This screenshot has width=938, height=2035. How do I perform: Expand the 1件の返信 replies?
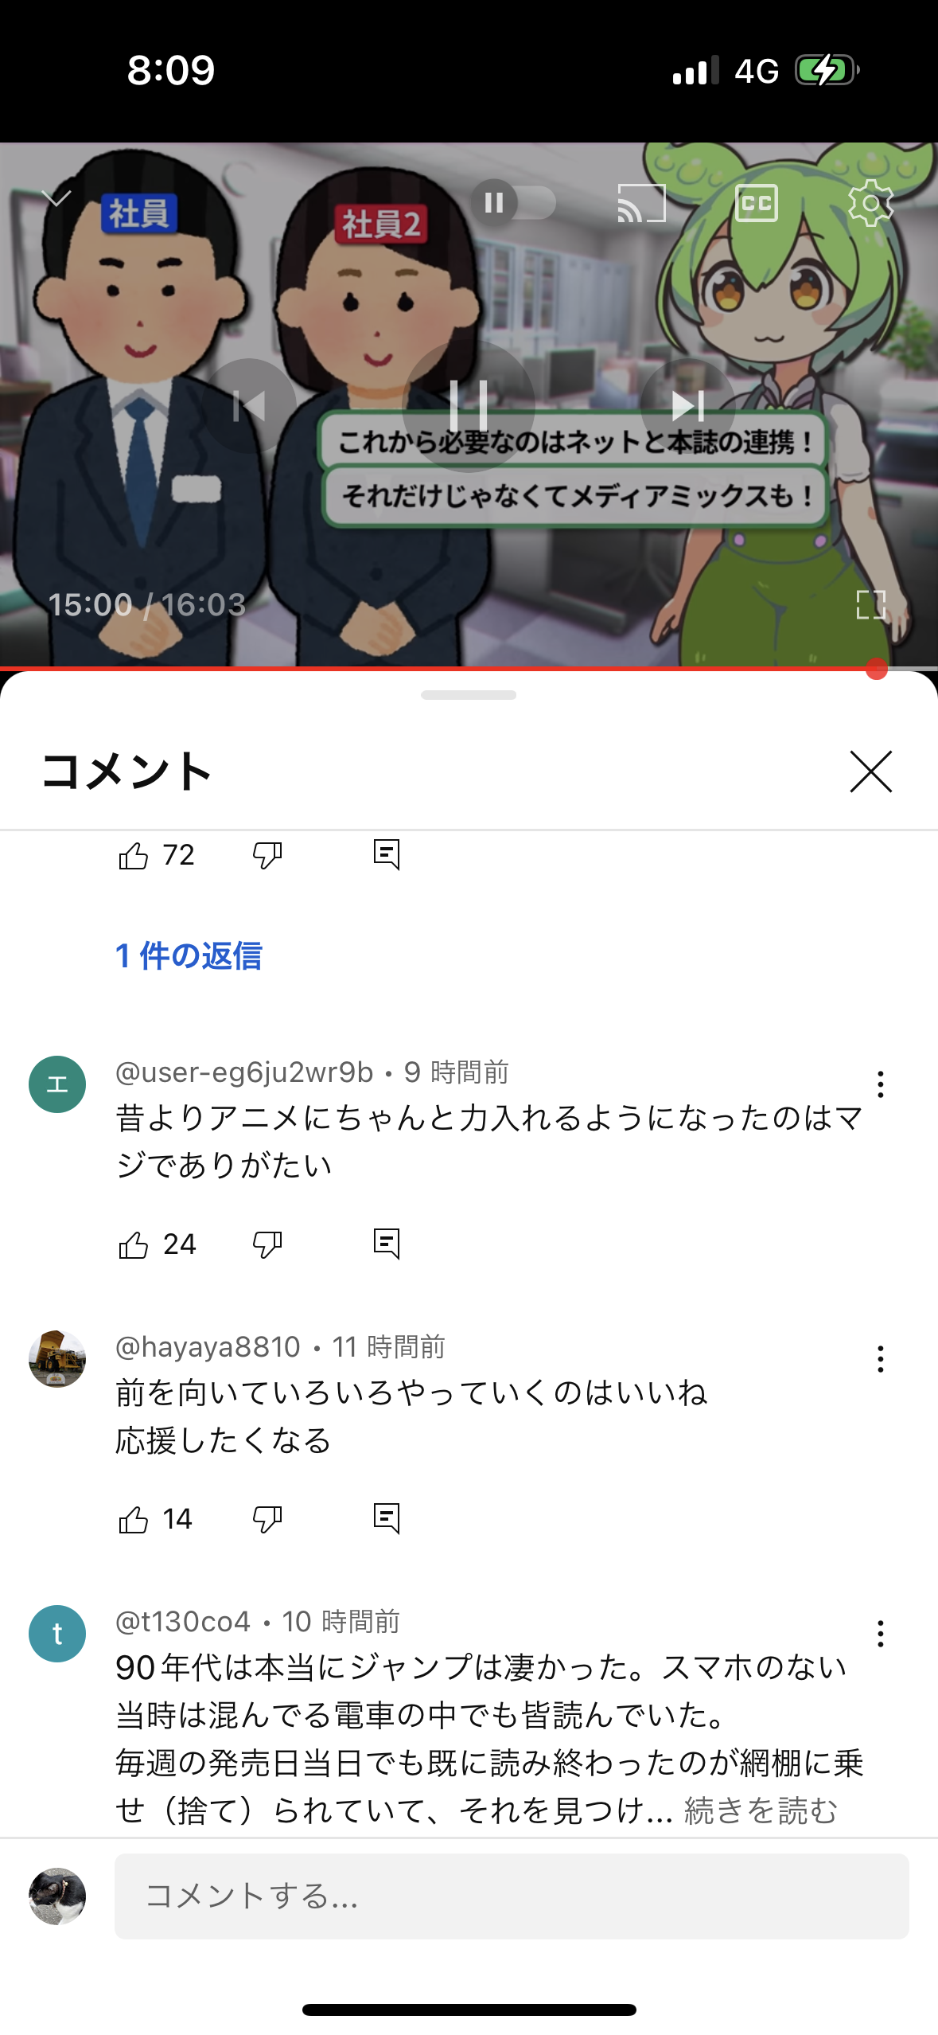[189, 955]
